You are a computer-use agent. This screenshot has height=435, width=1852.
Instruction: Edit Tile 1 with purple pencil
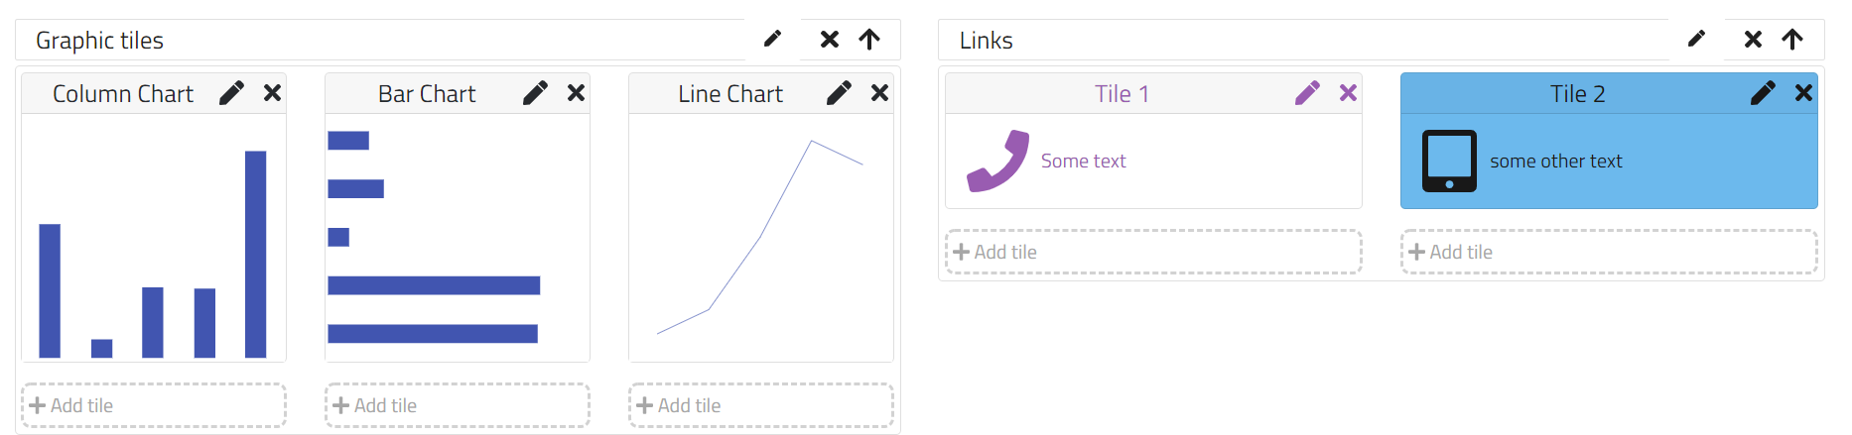tap(1307, 93)
